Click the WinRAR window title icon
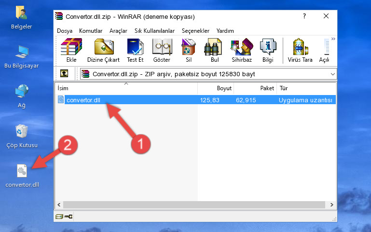Screen dimensions: 371x232 (x=59, y=16)
